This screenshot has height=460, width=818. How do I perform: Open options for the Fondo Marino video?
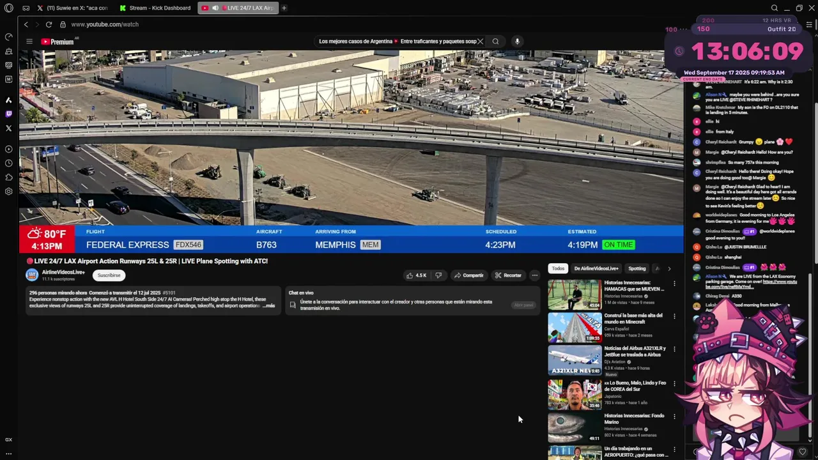pos(674,417)
